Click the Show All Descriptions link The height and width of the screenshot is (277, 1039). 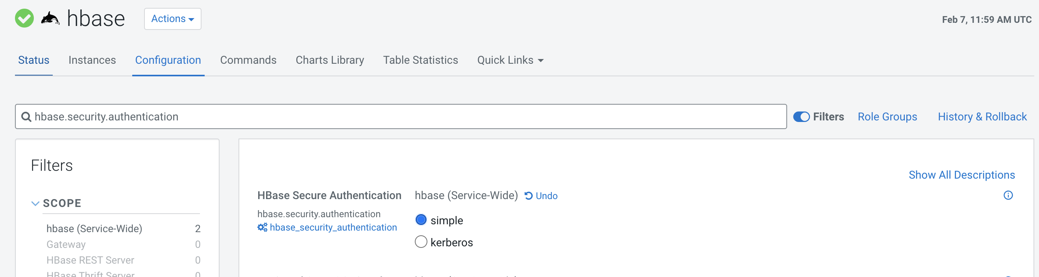pyautogui.click(x=961, y=175)
